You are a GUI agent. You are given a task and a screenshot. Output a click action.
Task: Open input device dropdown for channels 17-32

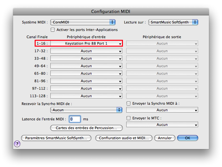click(x=86, y=51)
